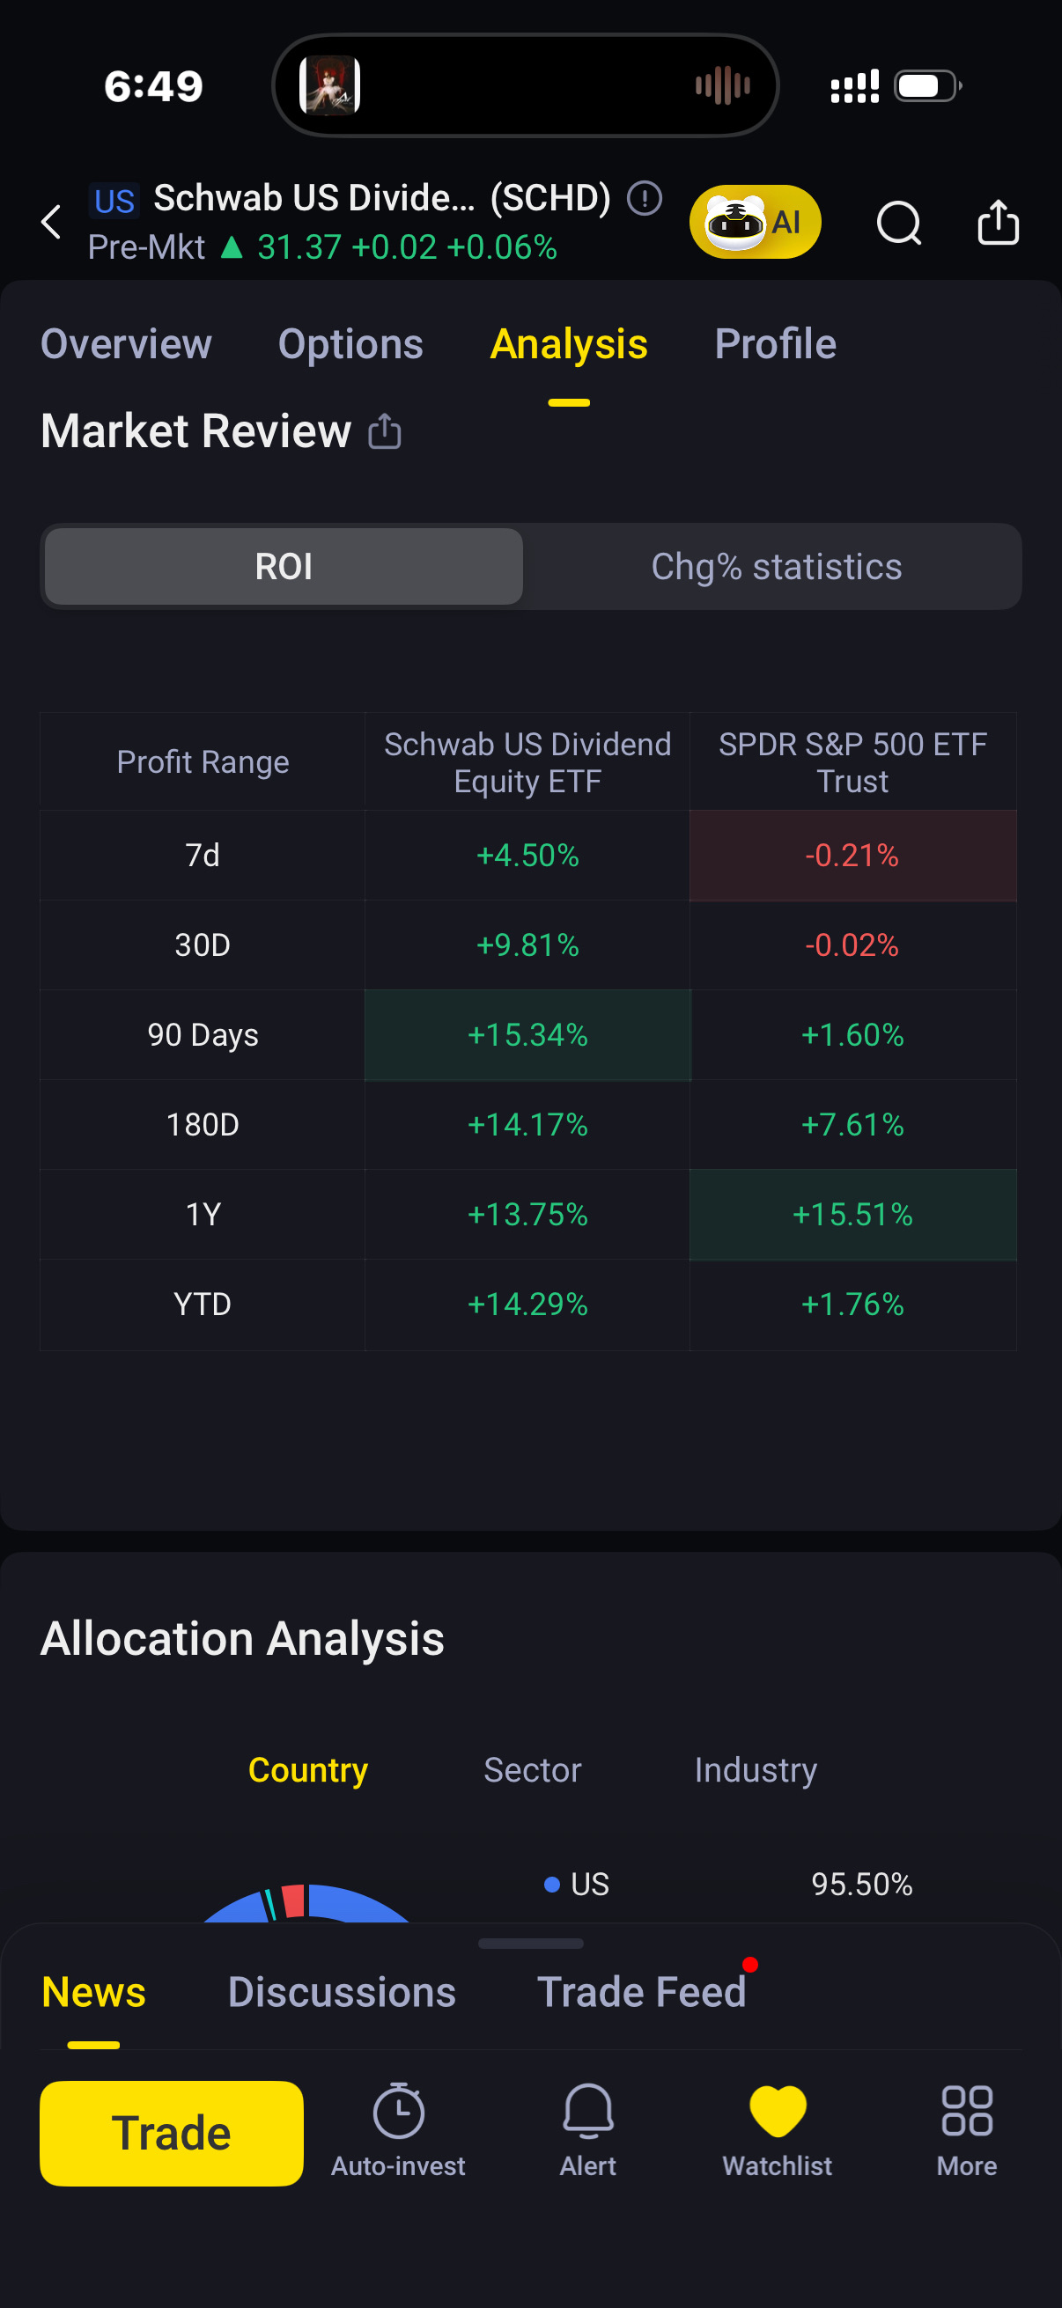Open the Profile tab
Image resolution: width=1062 pixels, height=2308 pixels.
(x=775, y=344)
